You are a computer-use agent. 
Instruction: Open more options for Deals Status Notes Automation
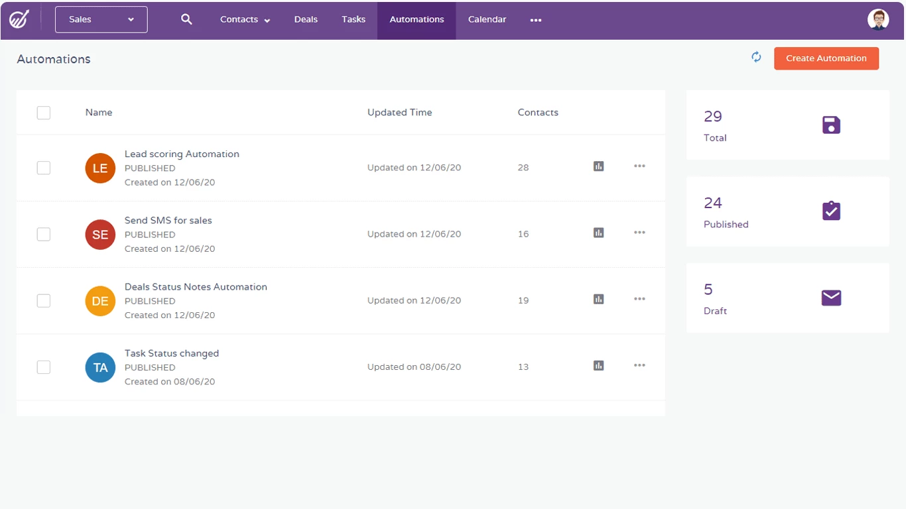click(x=639, y=299)
